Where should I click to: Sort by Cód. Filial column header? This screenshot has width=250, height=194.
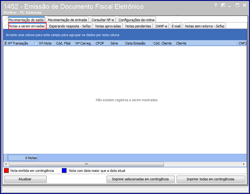pos(65,43)
